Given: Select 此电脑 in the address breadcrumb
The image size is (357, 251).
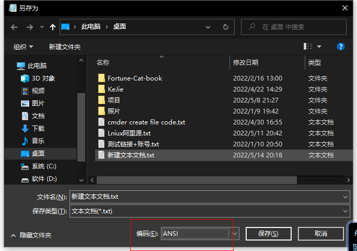Looking at the screenshot, I should pyautogui.click(x=91, y=27).
